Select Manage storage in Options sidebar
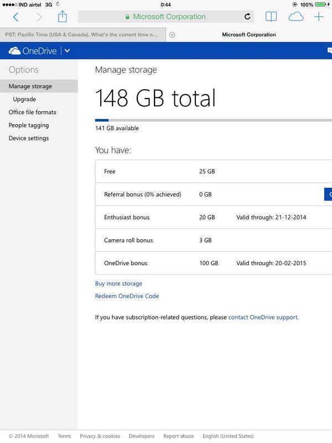Screen dimensions: 332x443 point(39,86)
